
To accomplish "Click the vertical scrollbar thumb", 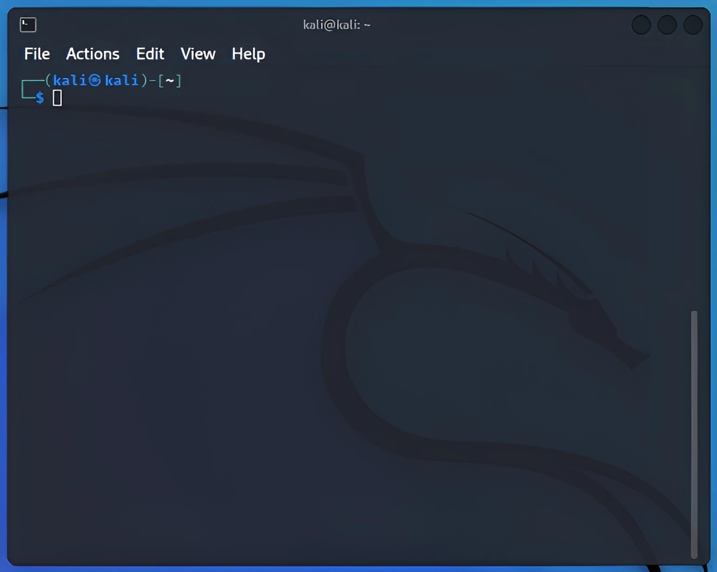I will tap(694, 433).
